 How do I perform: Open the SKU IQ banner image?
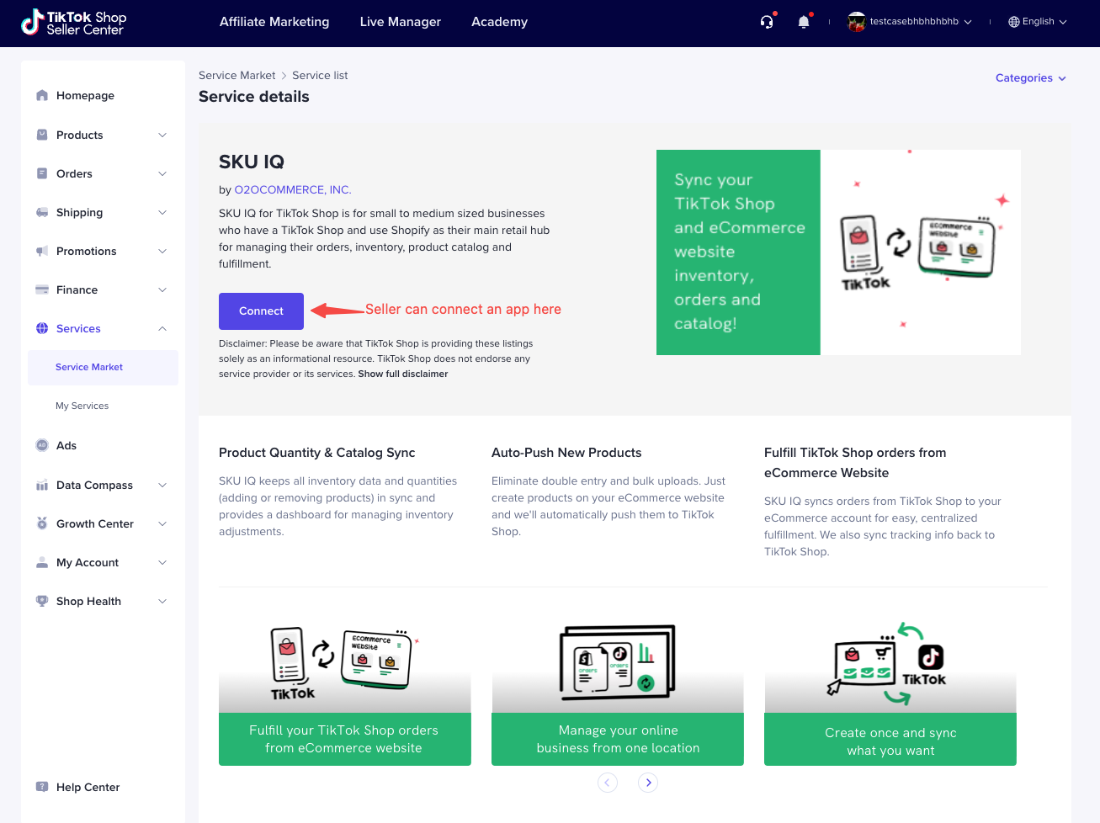[838, 252]
